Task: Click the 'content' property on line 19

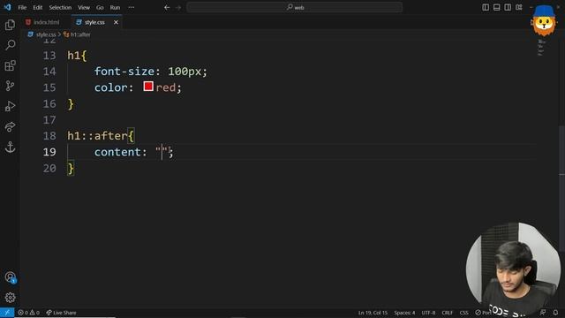Action: pyautogui.click(x=117, y=152)
